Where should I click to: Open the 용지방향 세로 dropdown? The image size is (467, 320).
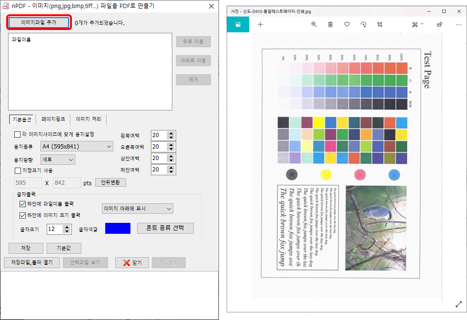tap(58, 160)
